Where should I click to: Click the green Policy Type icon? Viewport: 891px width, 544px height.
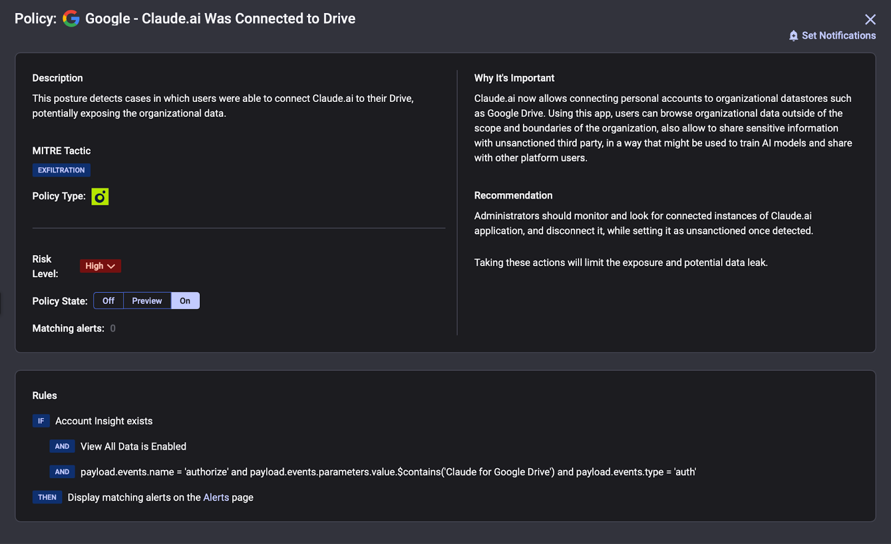[100, 197]
